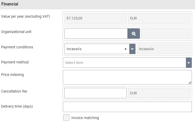Focus the Delivery time (days) field
The height and width of the screenshot is (124, 195).
[127, 107]
